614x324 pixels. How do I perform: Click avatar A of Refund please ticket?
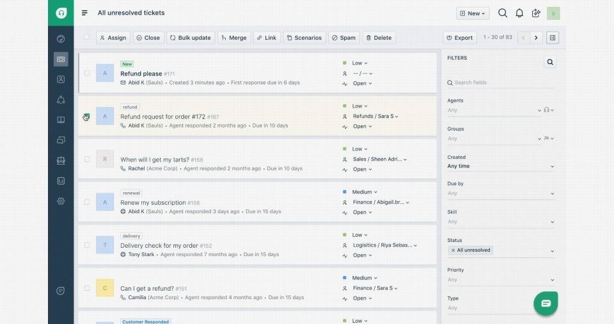(x=105, y=73)
